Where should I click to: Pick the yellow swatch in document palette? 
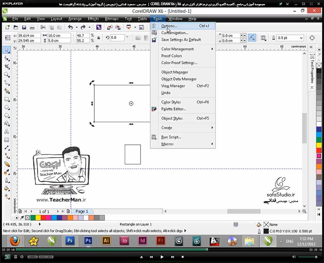pyautogui.click(x=38, y=218)
